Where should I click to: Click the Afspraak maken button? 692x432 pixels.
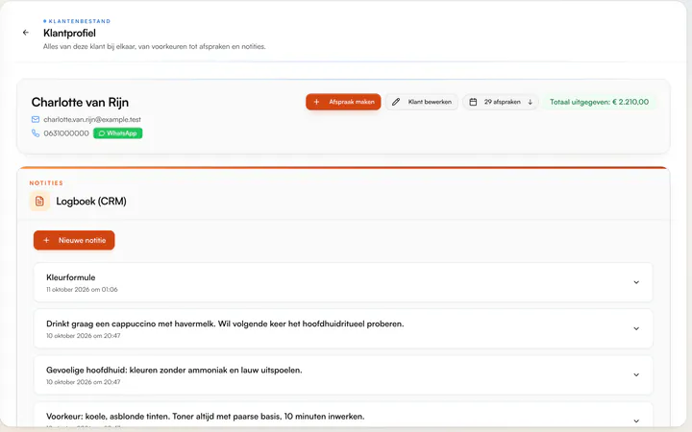click(x=343, y=102)
